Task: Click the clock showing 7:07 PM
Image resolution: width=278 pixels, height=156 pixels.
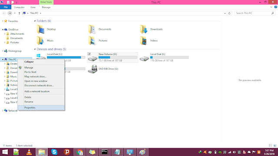Action: [x=269, y=150]
